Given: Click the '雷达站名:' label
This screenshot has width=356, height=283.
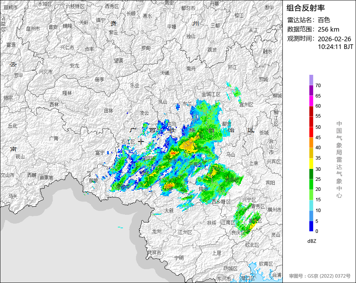Looking at the screenshot, I should coord(301,20).
